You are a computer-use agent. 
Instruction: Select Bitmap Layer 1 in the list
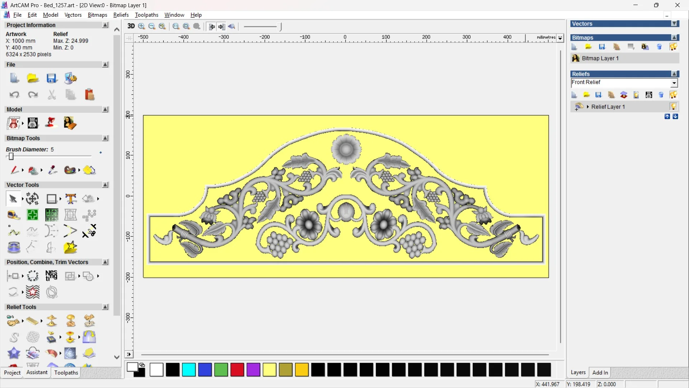point(600,58)
